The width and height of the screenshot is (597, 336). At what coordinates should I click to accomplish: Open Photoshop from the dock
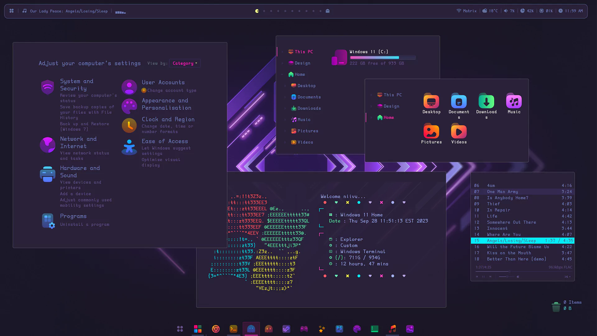coord(339,329)
